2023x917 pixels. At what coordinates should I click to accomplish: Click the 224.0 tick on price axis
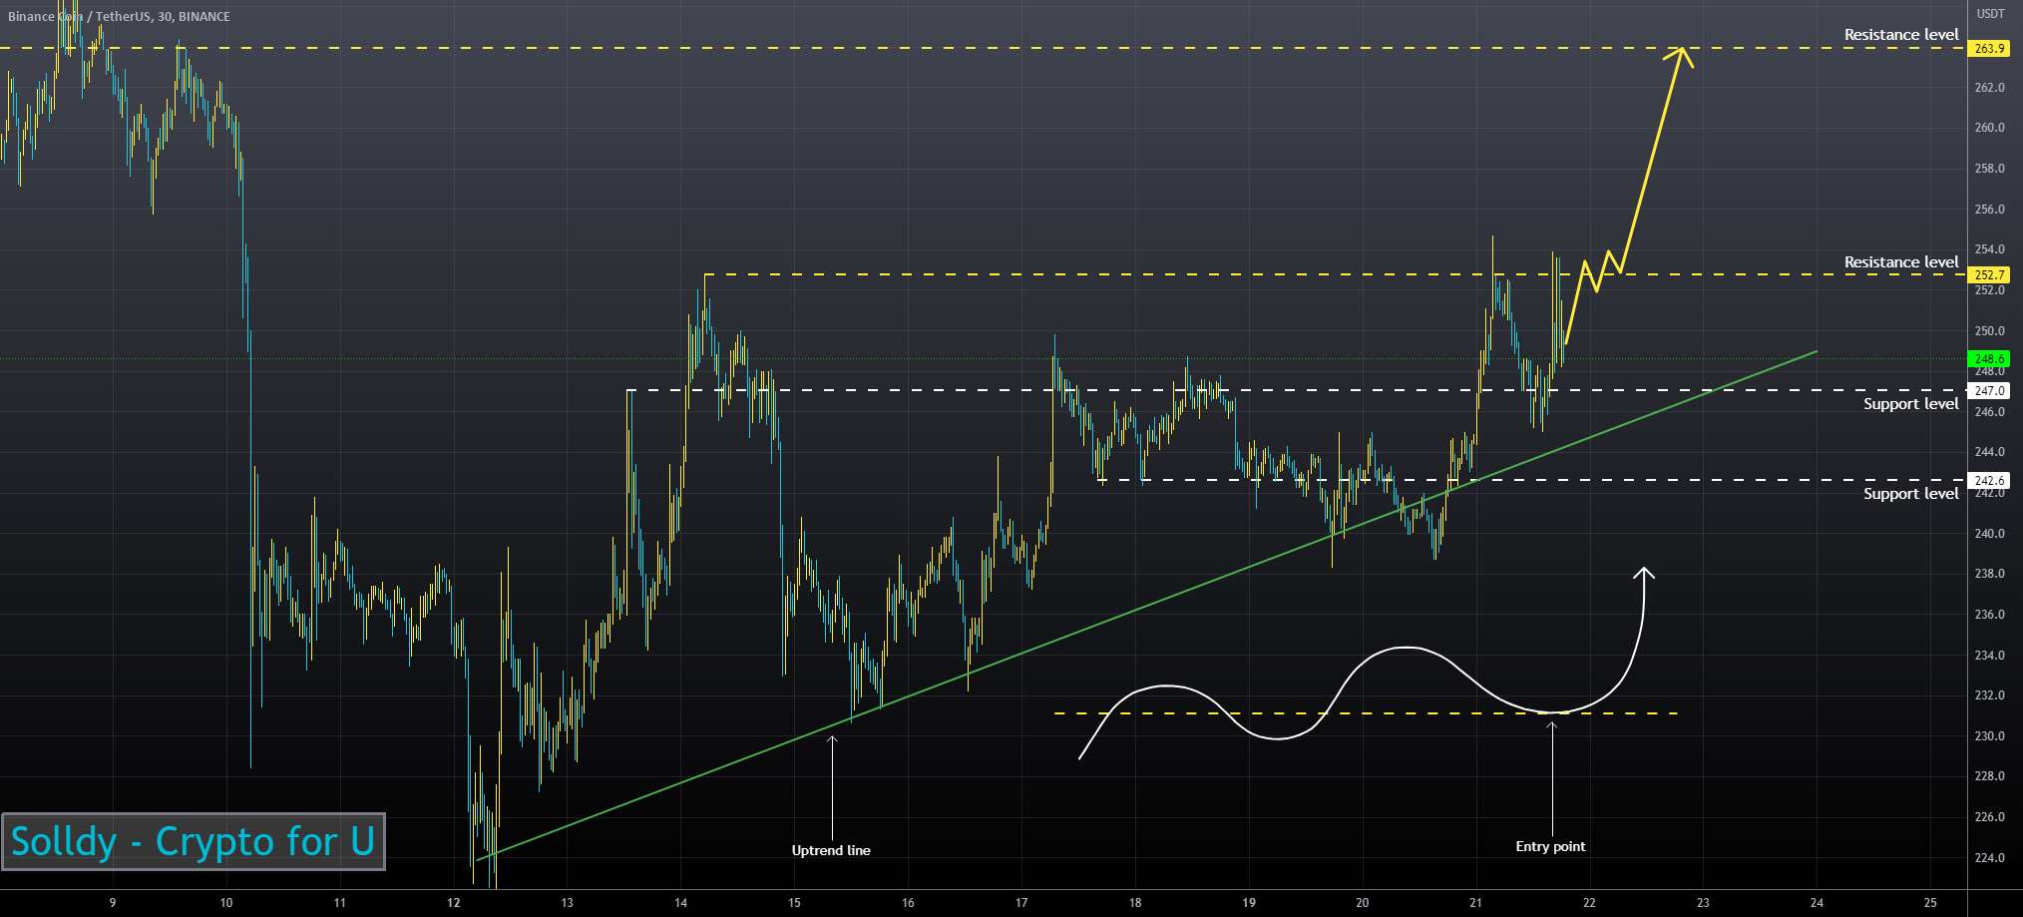1989,857
